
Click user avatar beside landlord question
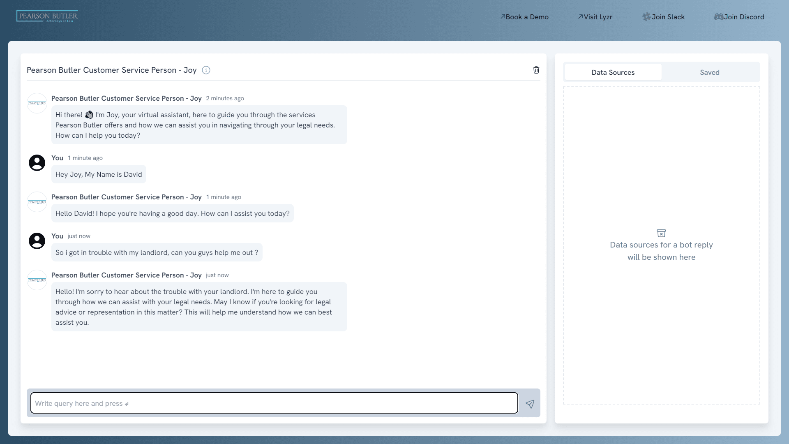pyautogui.click(x=37, y=241)
